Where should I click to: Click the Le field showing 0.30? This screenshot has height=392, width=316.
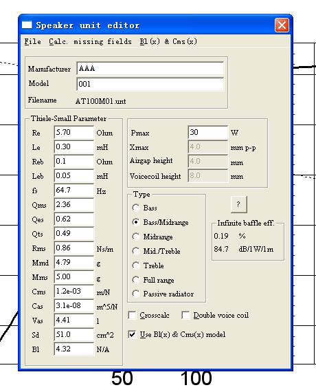tap(74, 146)
